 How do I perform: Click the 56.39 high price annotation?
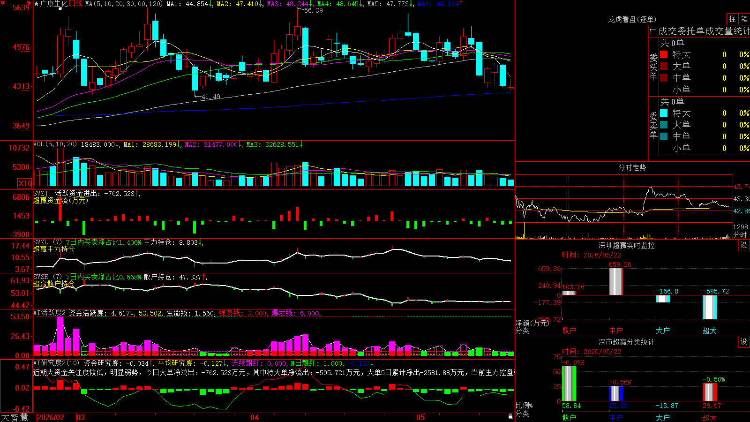coord(313,10)
